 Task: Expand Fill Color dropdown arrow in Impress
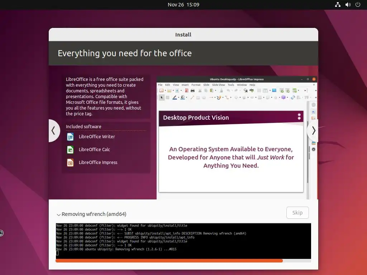click(186, 97)
